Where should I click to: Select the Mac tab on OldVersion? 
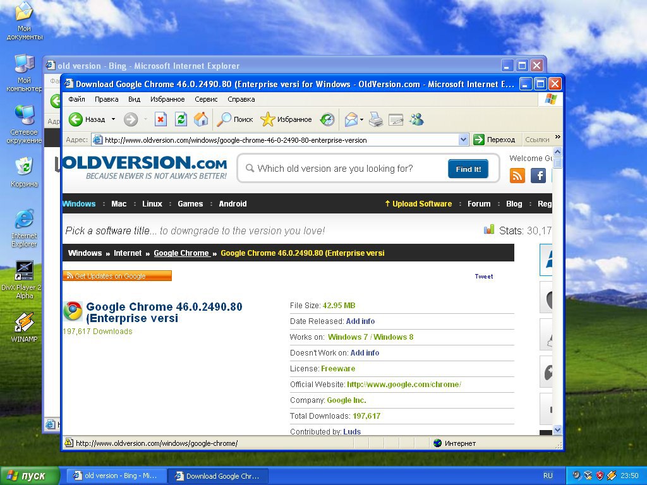point(119,204)
